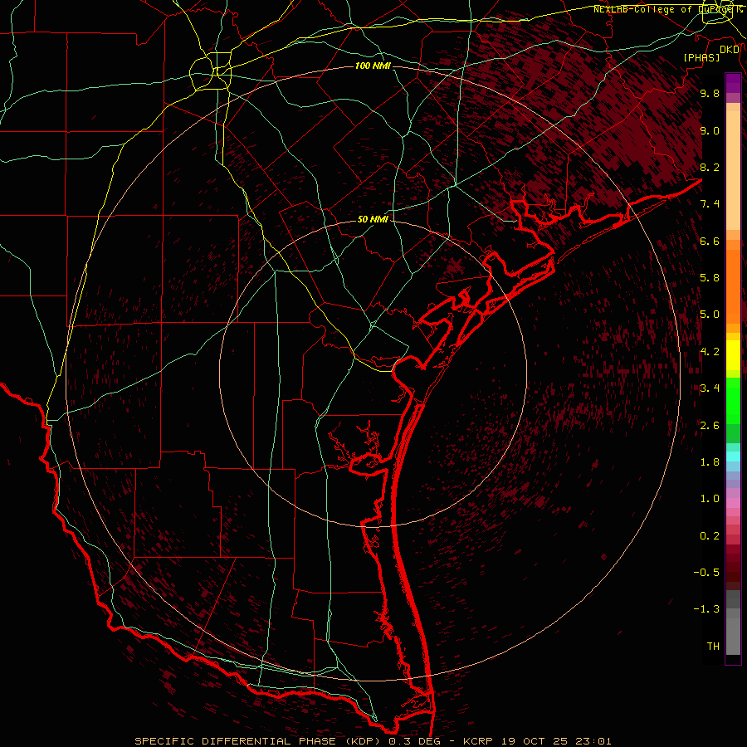Click the "100 NMI" range ring label
747x747 pixels.
[x=373, y=66]
